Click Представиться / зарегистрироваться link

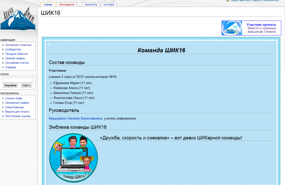click(x=255, y=1)
